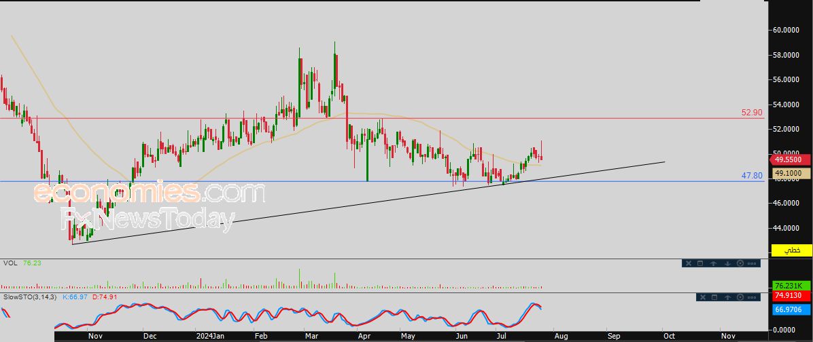Viewport: 813px width, 342px height.
Task: Click the 76.23 volume reading
Action: (32, 263)
